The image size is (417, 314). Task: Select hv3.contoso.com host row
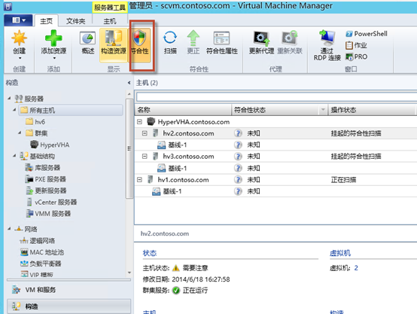click(x=275, y=157)
